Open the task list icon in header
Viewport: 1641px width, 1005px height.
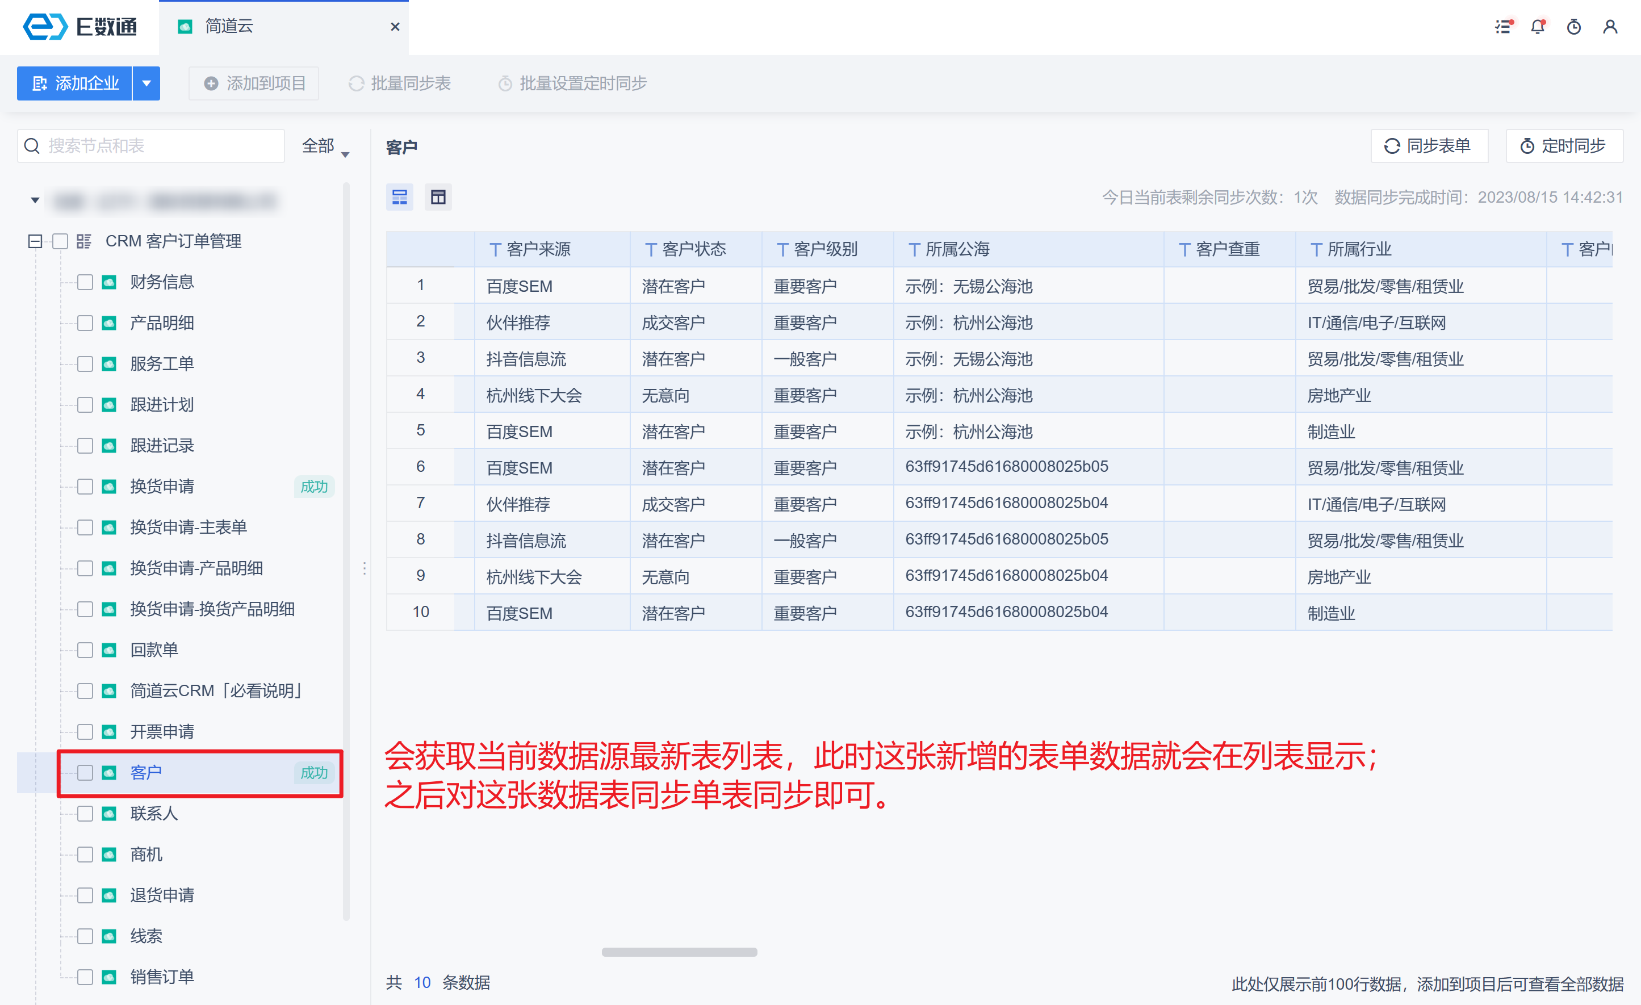click(x=1503, y=27)
